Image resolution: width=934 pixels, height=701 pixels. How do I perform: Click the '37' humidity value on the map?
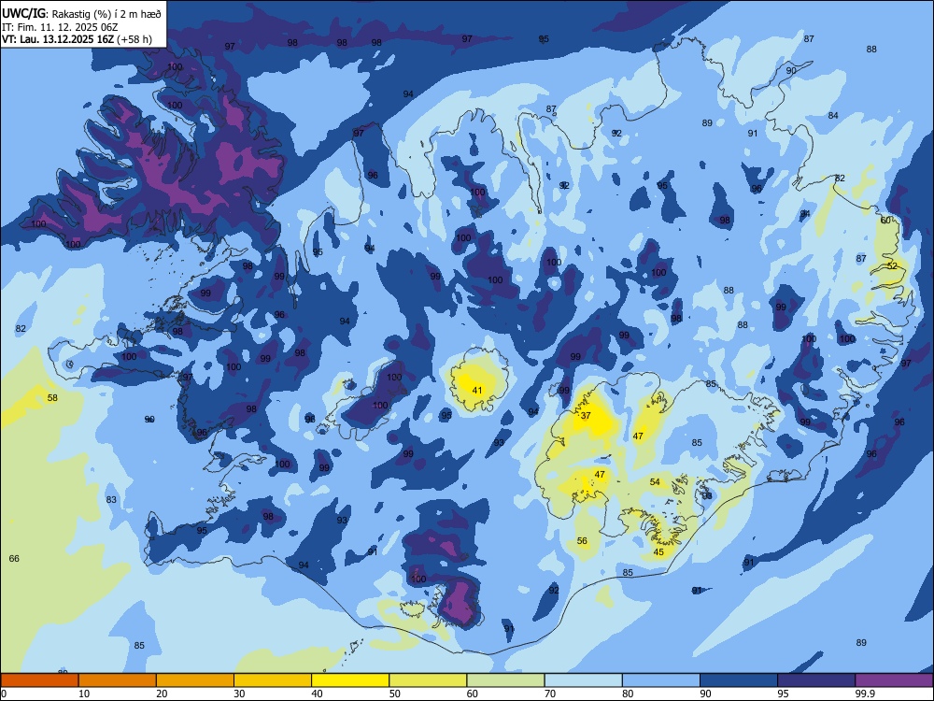[586, 416]
